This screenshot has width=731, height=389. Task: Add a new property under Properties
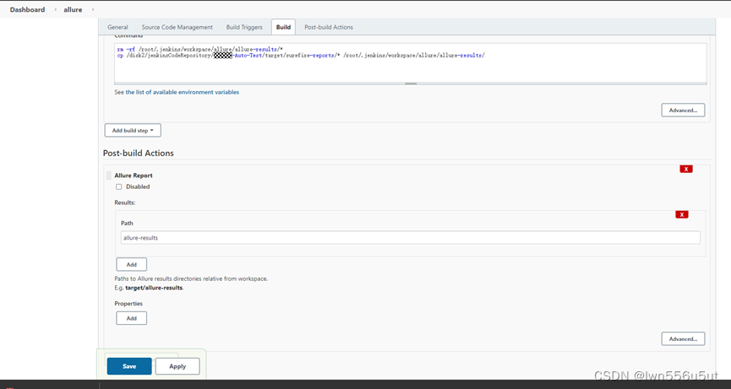coord(132,318)
